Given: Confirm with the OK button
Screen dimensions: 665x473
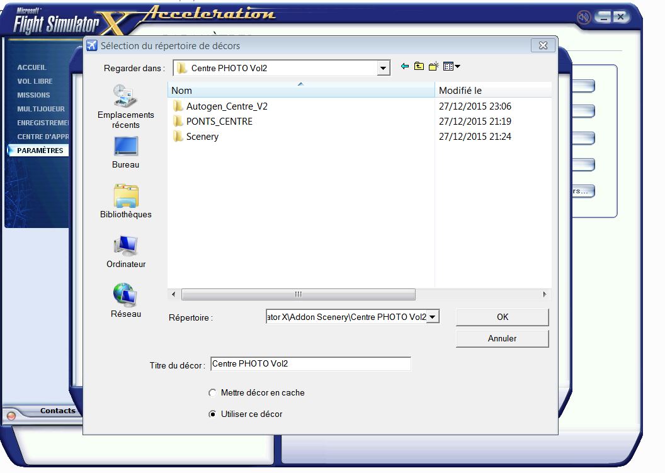Looking at the screenshot, I should click(x=502, y=317).
